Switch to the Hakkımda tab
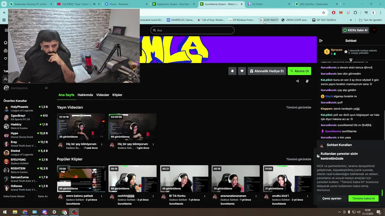Image resolution: width=385 pixels, height=216 pixels. (85, 95)
